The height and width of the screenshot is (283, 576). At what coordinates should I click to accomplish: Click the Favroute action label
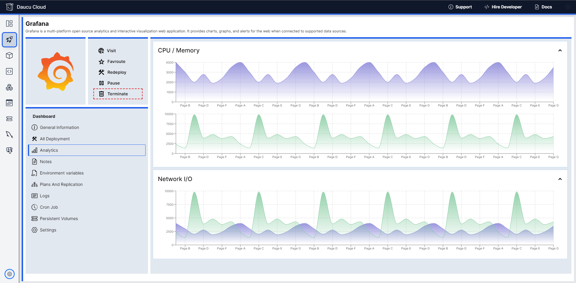[116, 61]
